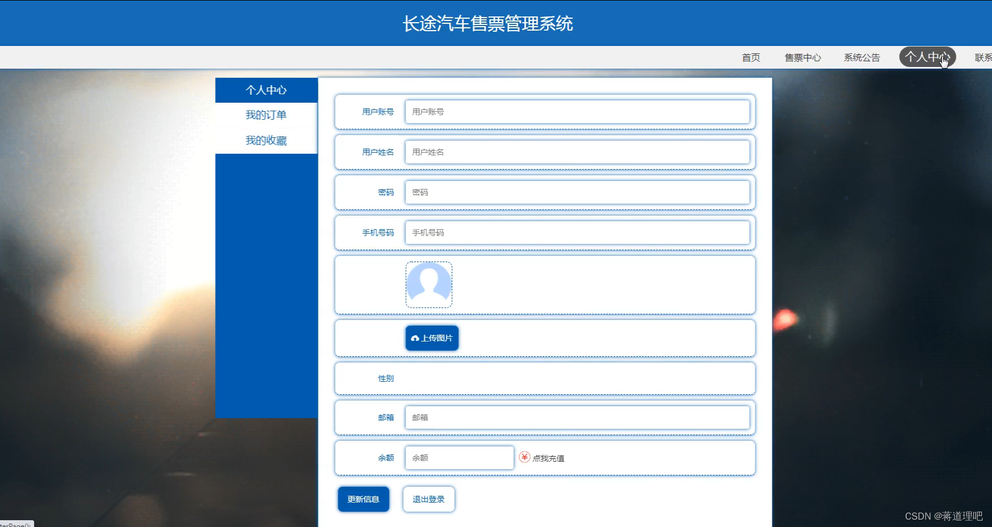This screenshot has height=527, width=992.
Task: Click the 点我充值 recharge link
Action: tap(548, 457)
